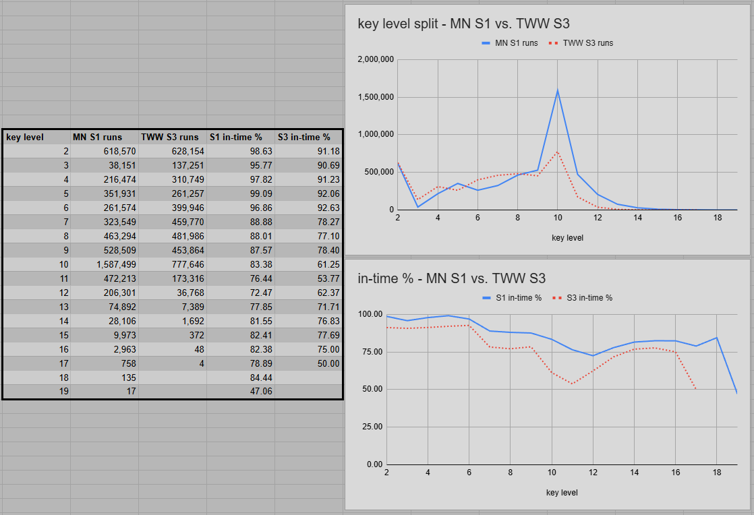
Task: Select the "in-time %" chart title
Action: pyautogui.click(x=451, y=278)
